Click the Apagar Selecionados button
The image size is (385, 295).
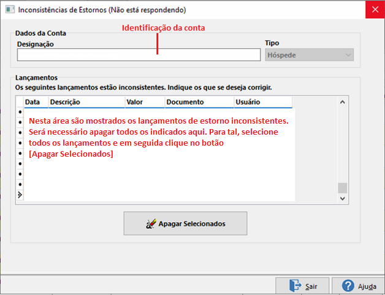[x=185, y=223]
